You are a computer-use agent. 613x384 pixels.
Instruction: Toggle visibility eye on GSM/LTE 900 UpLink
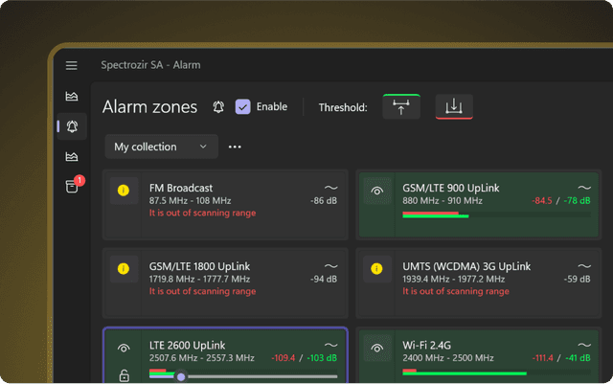(x=377, y=192)
